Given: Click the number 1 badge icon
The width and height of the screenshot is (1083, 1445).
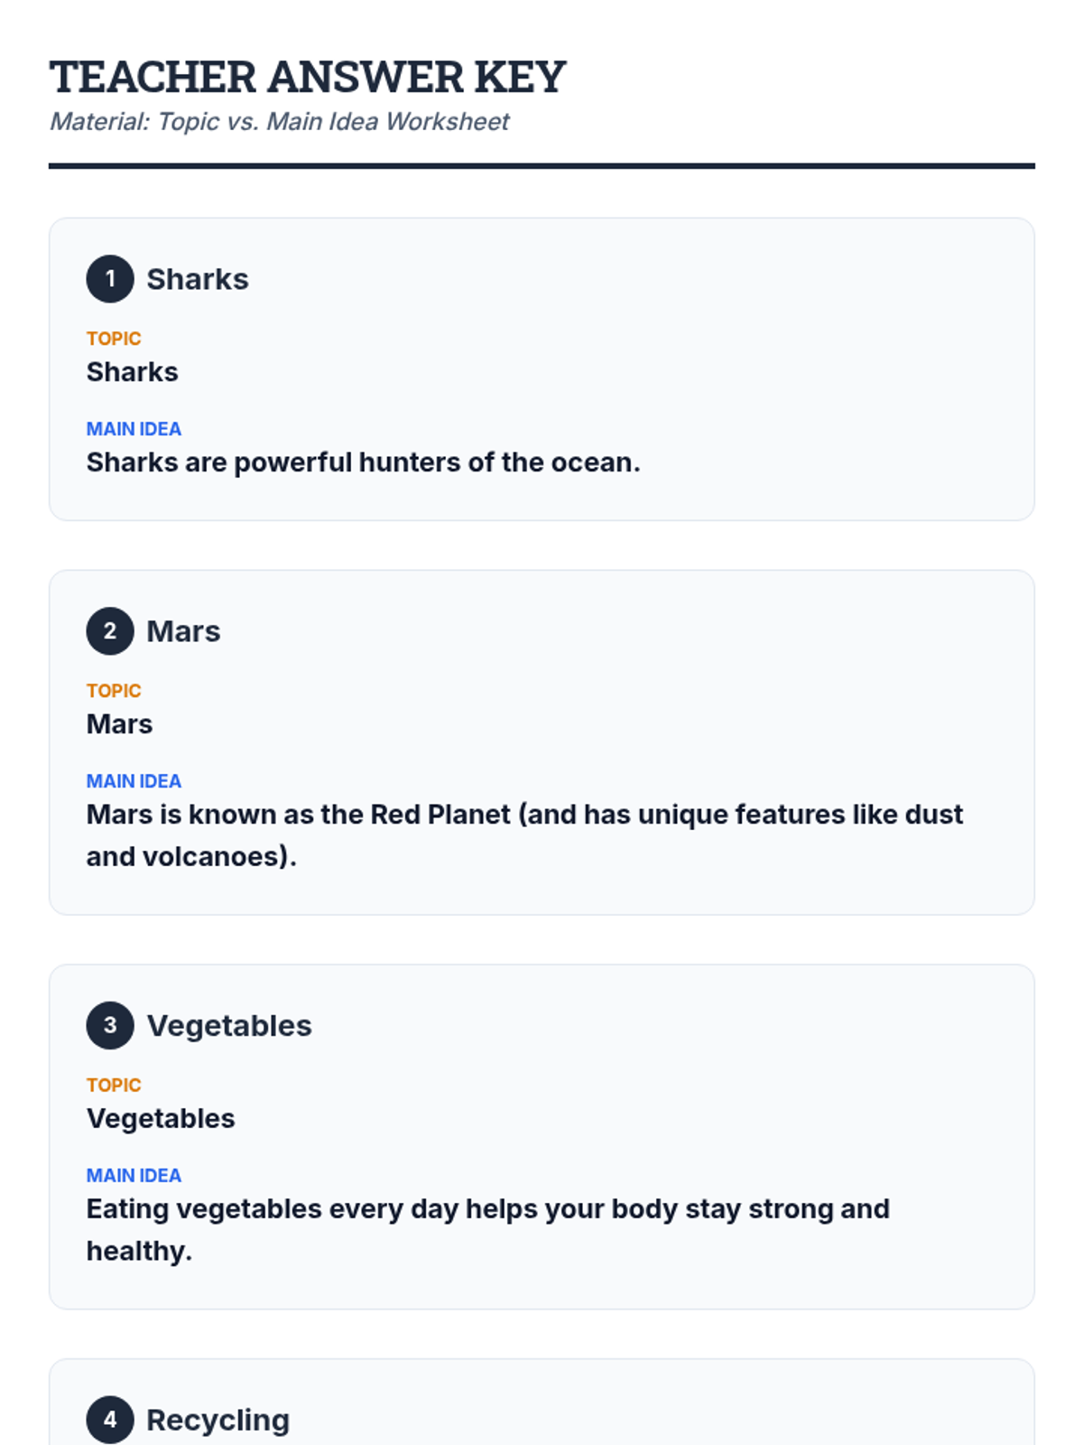Looking at the screenshot, I should click(110, 279).
